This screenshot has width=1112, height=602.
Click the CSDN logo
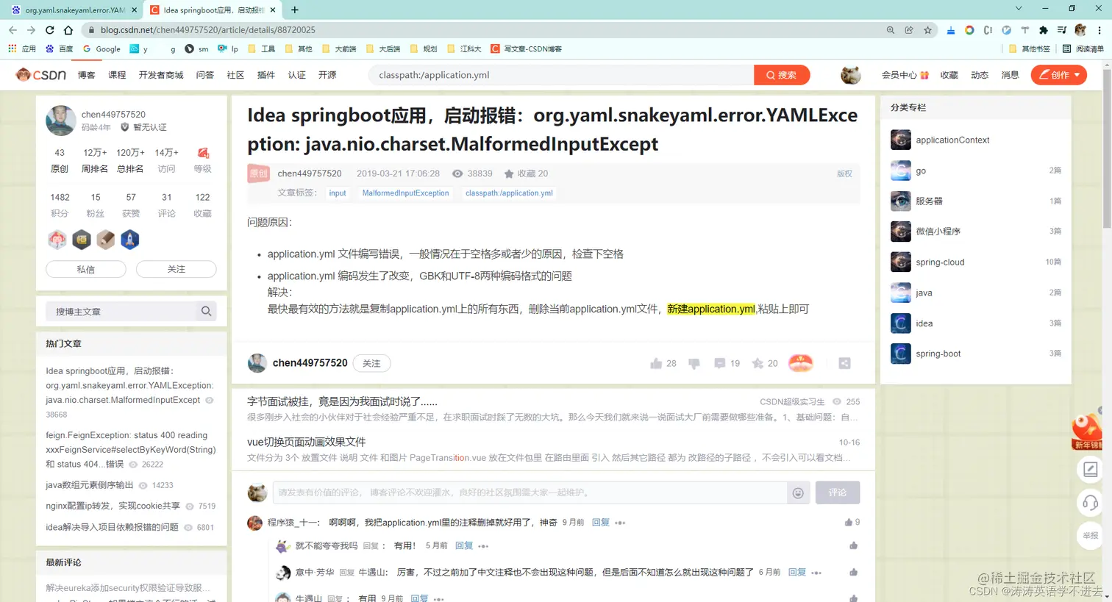coord(40,74)
